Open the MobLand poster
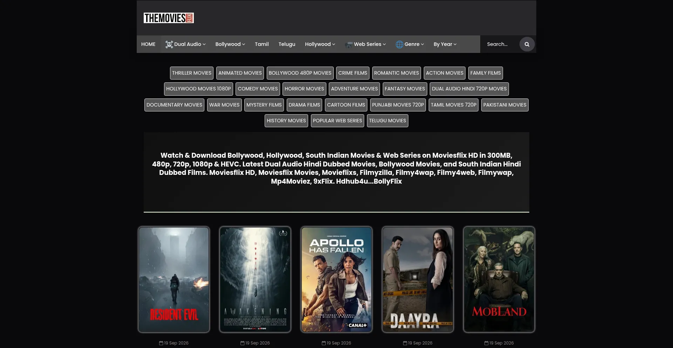Viewport: 673px width, 348px height. (x=499, y=279)
